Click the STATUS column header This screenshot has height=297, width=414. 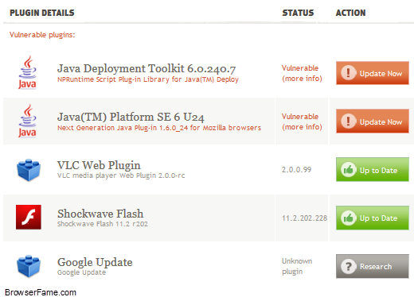tap(298, 13)
